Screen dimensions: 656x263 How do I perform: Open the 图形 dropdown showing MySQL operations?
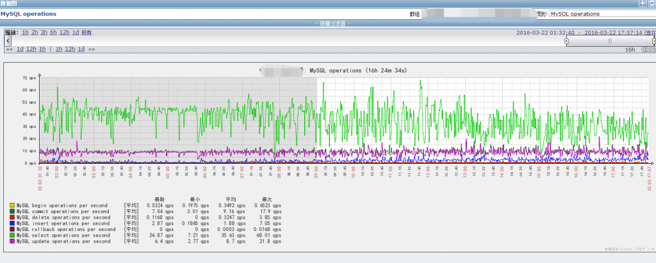coord(602,14)
